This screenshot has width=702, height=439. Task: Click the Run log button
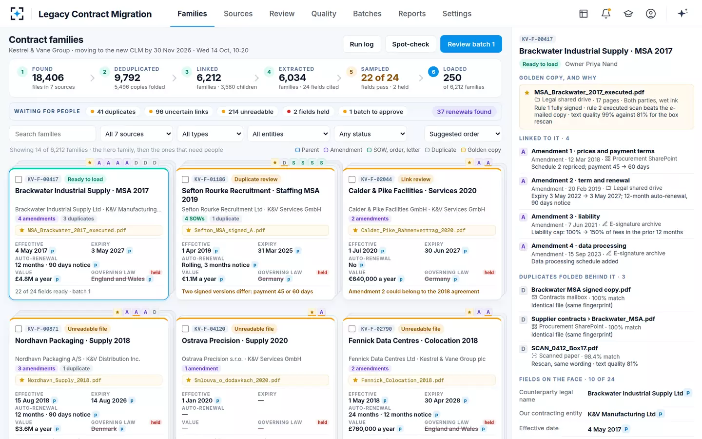pos(362,44)
